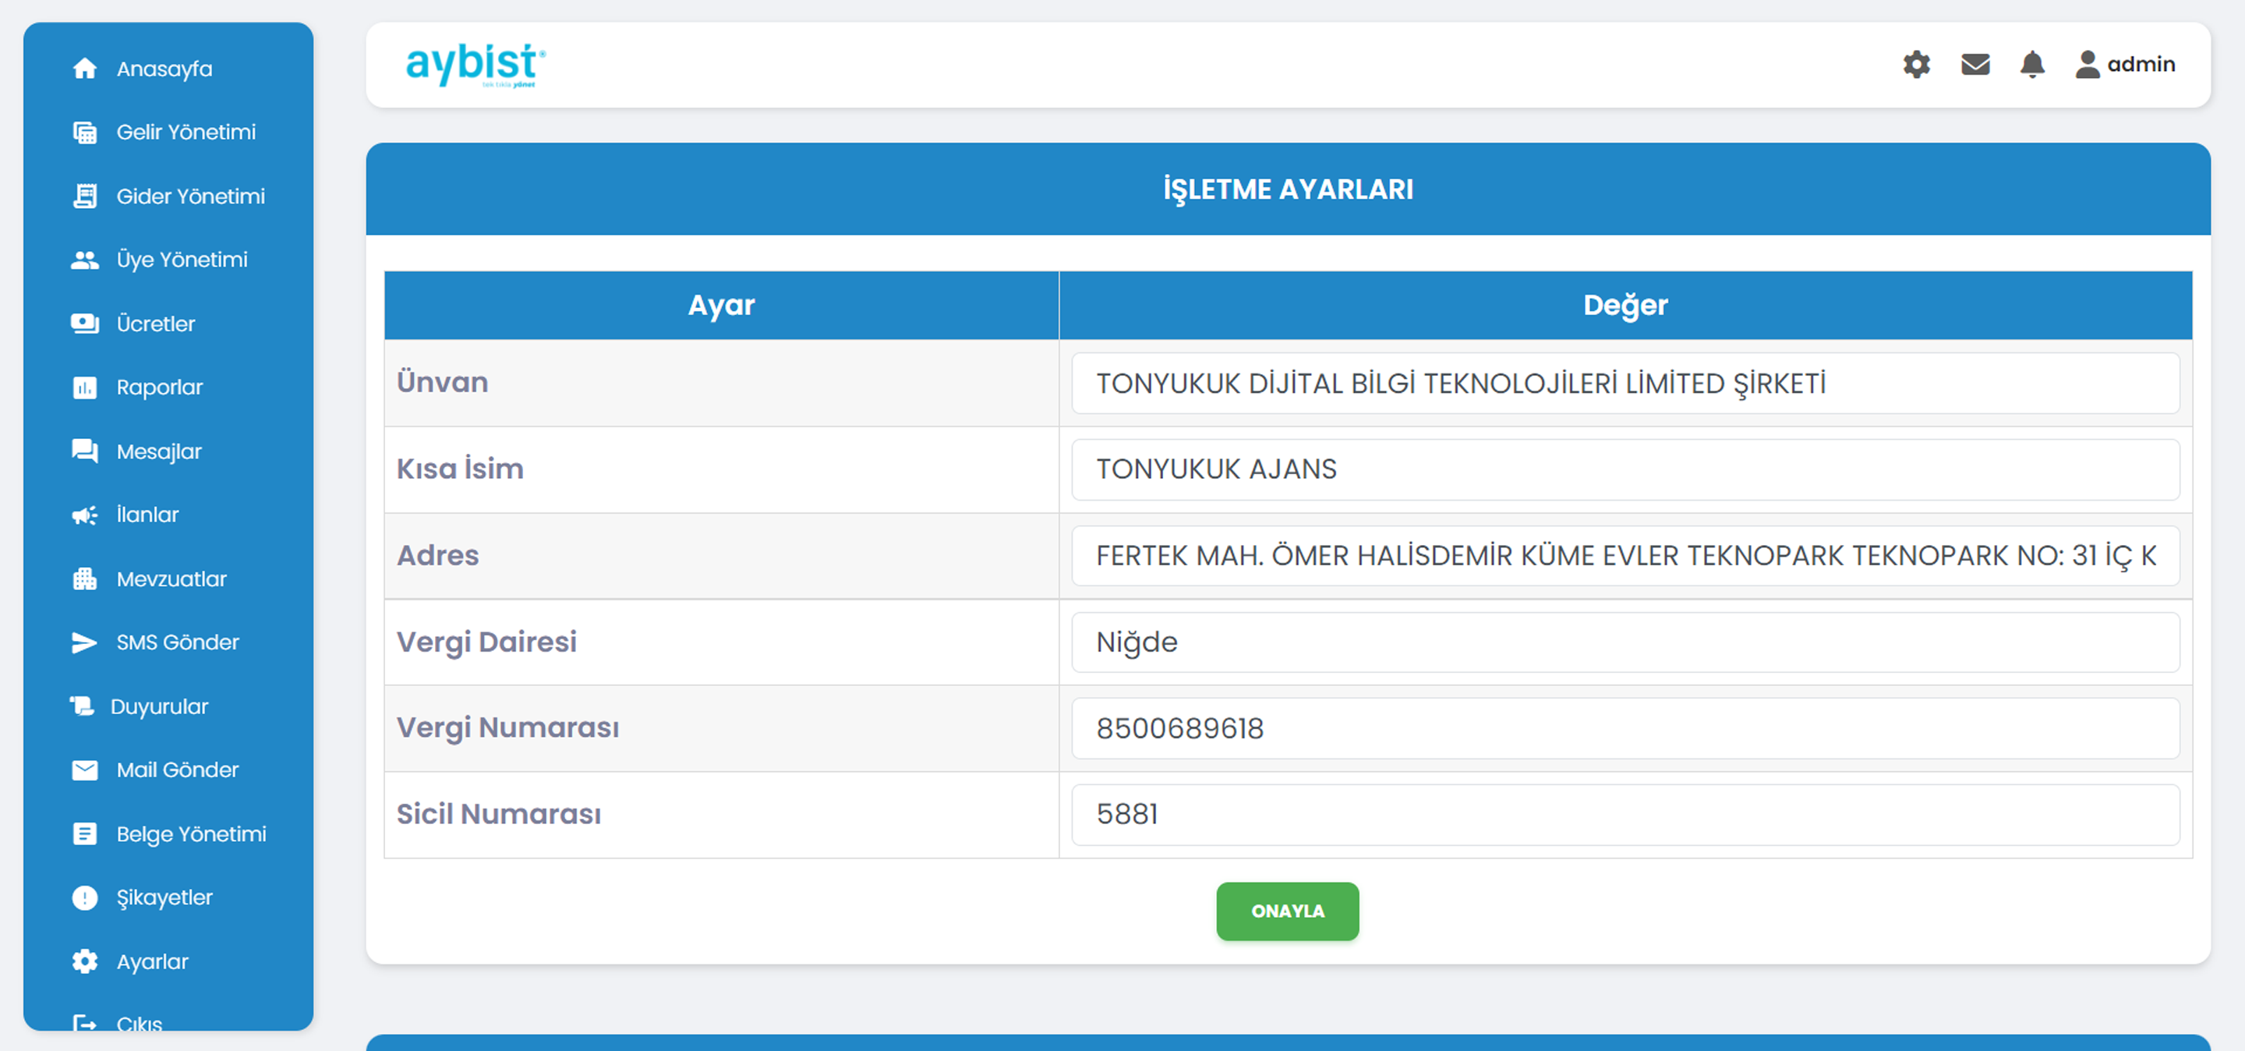Open the SMS Gönder sidebar link
Screen dimensions: 2245x1051
click(x=178, y=642)
